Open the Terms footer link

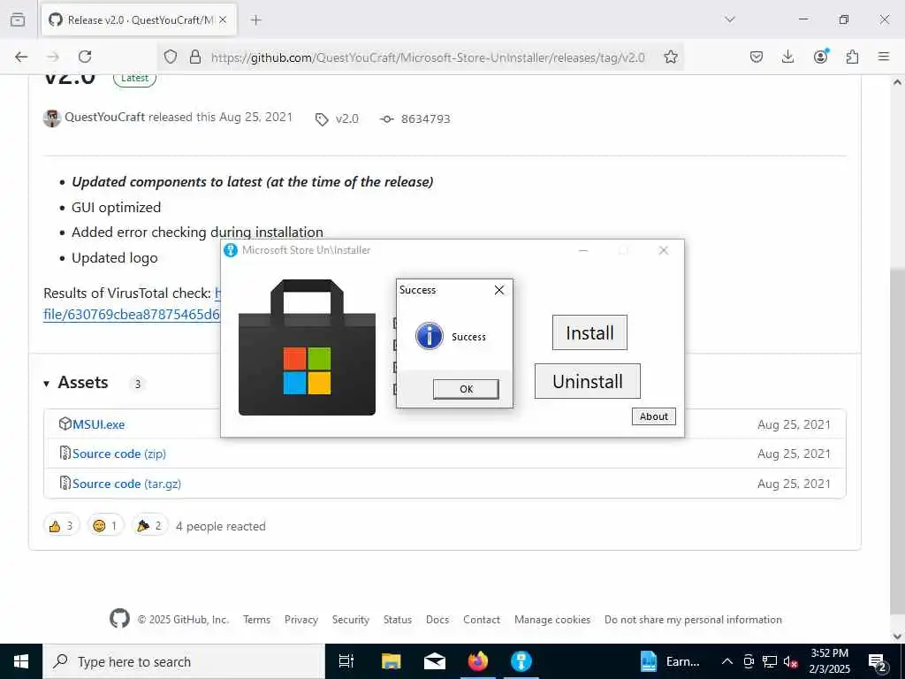[x=256, y=620]
